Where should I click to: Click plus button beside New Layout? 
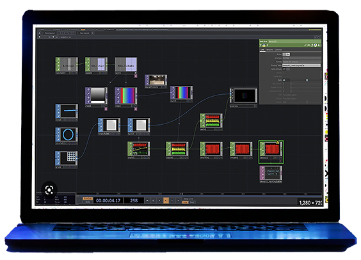93,33
